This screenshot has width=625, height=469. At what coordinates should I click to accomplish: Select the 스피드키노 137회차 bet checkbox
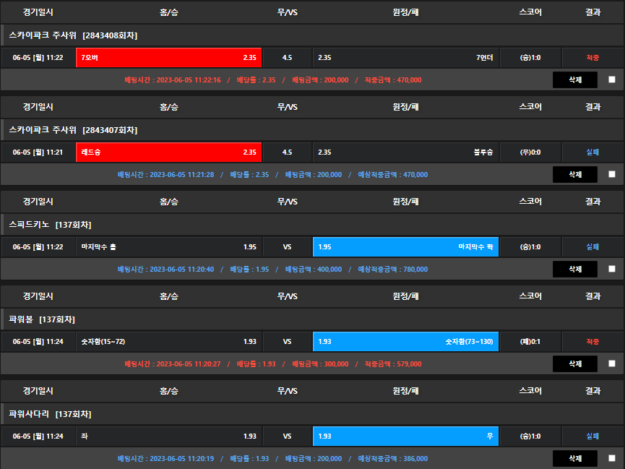coord(612,269)
